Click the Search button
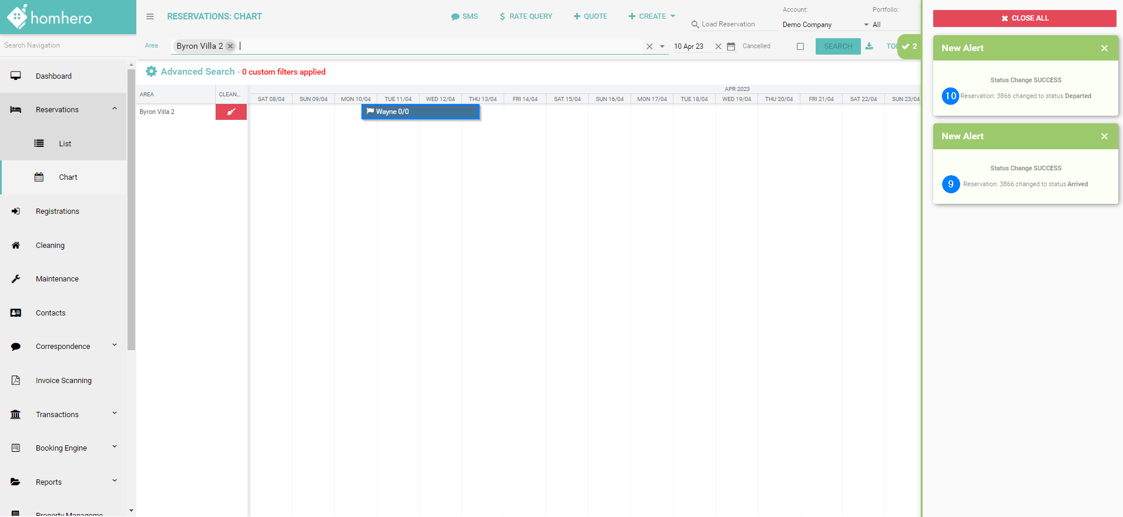This screenshot has height=517, width=1123. (x=837, y=46)
